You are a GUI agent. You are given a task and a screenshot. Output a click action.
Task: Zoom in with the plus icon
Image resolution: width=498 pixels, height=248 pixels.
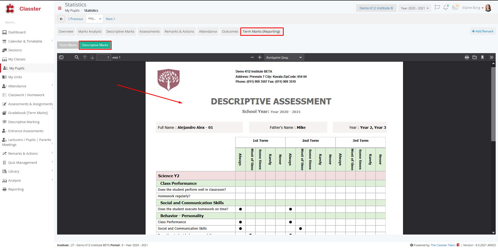click(x=260, y=57)
